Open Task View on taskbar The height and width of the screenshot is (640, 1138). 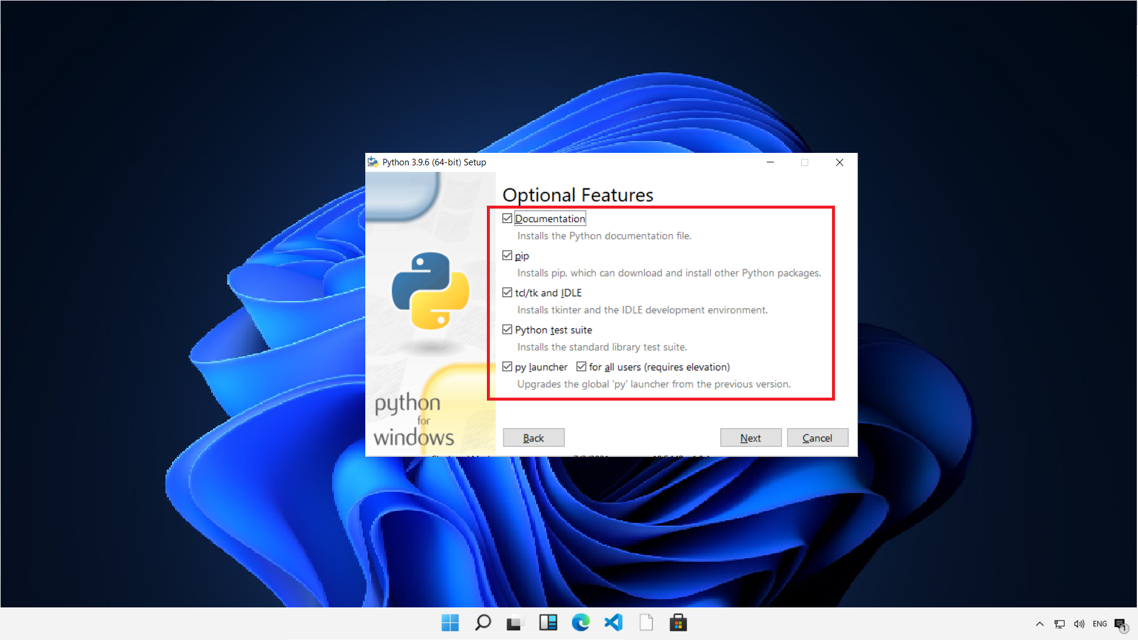coord(514,623)
